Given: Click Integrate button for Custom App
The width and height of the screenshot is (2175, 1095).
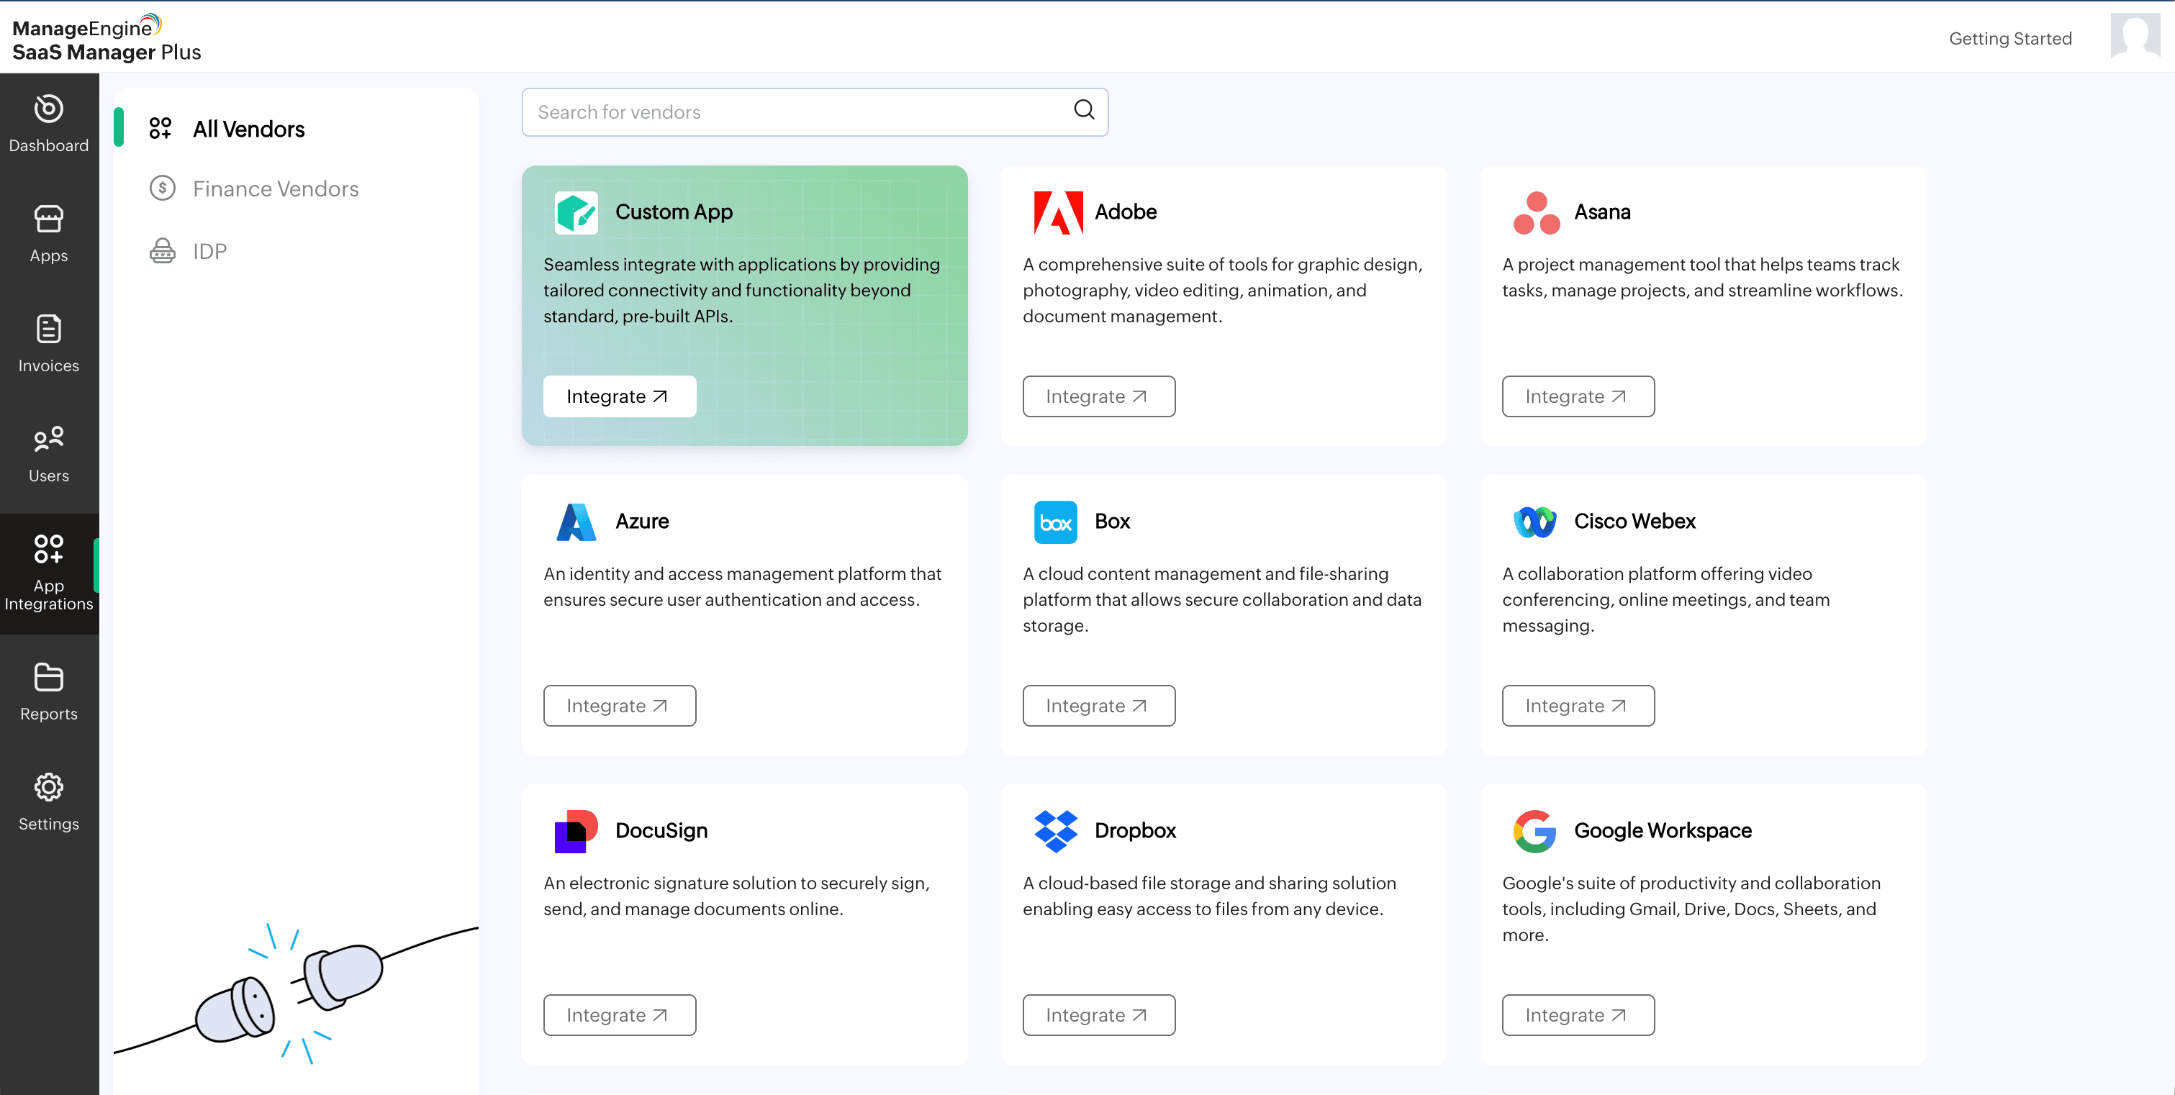Looking at the screenshot, I should point(619,397).
